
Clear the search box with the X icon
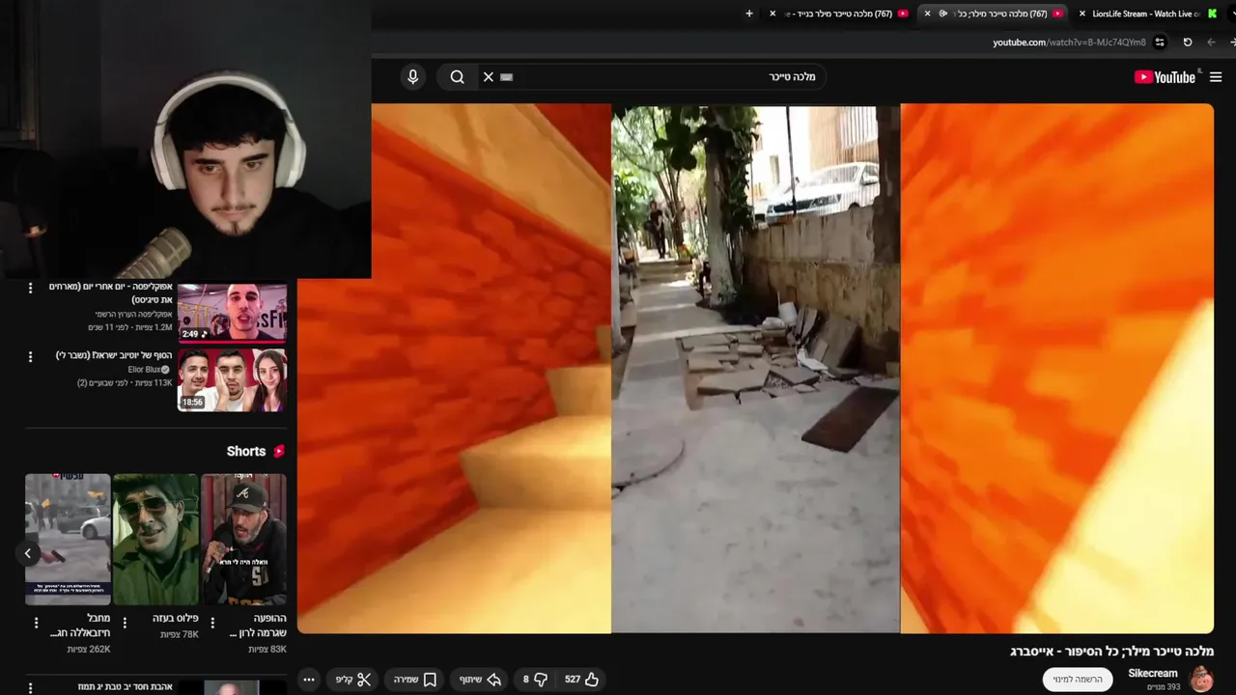[x=488, y=77]
